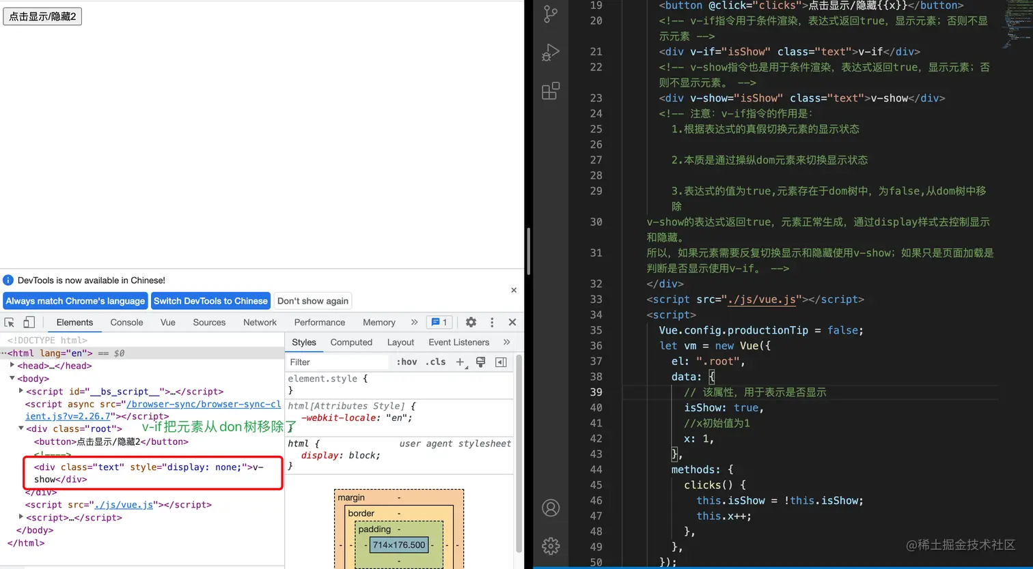This screenshot has height=569, width=1033.
Task: Collapse the body node in the DOM tree
Action: point(12,378)
